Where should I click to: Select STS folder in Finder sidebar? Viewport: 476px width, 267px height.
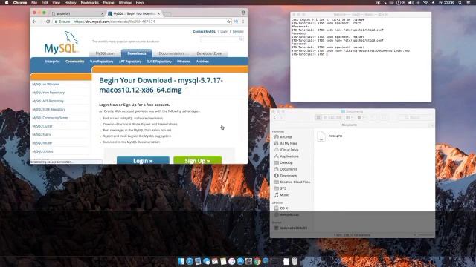(280, 188)
